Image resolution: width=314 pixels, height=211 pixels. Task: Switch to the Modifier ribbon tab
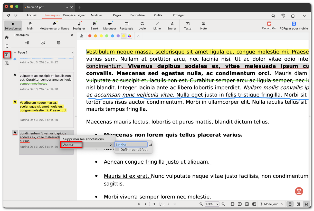click(97, 15)
